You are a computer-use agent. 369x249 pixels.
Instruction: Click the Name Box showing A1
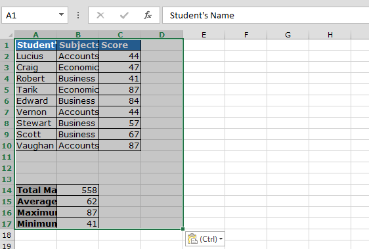pyautogui.click(x=35, y=15)
